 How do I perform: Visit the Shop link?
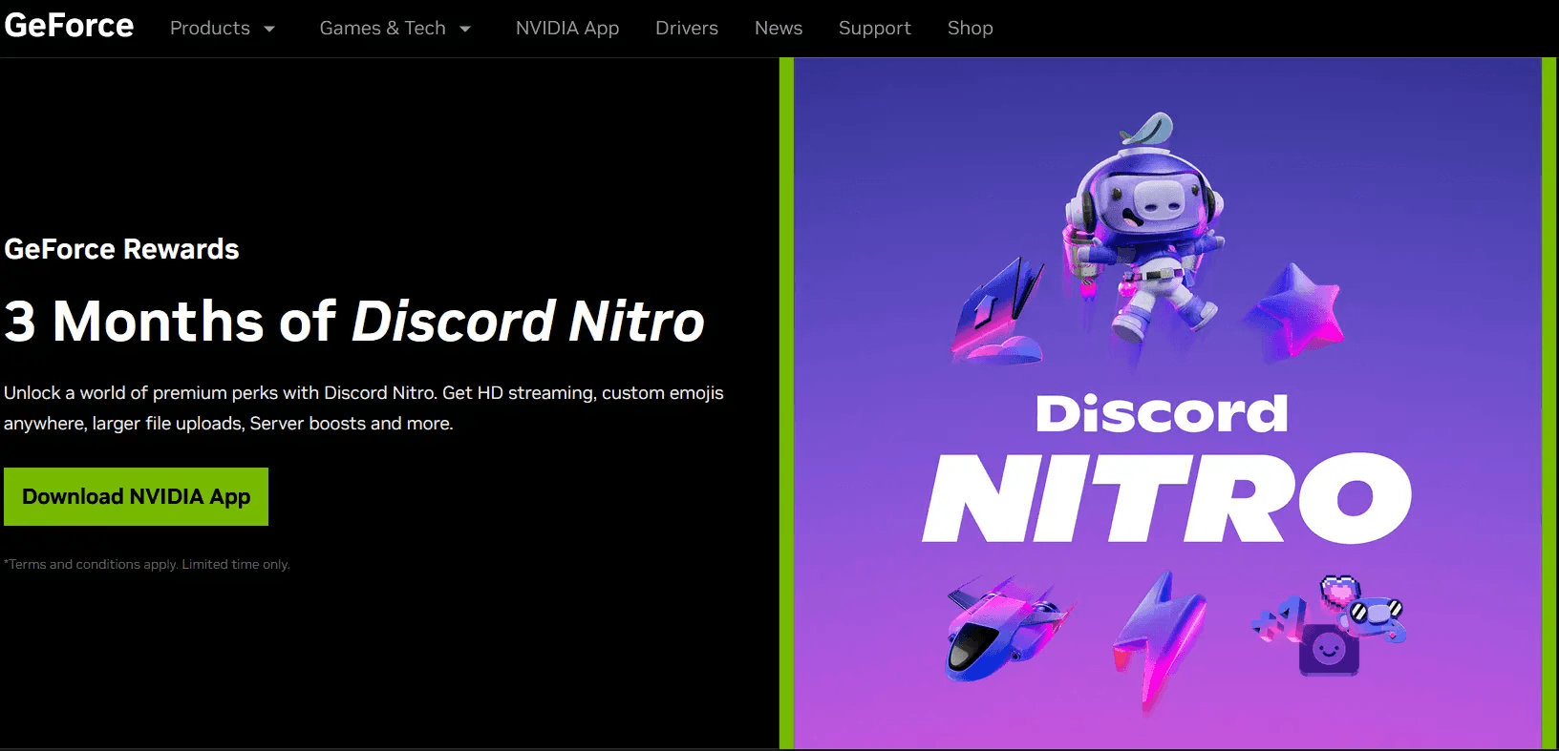pos(971,29)
